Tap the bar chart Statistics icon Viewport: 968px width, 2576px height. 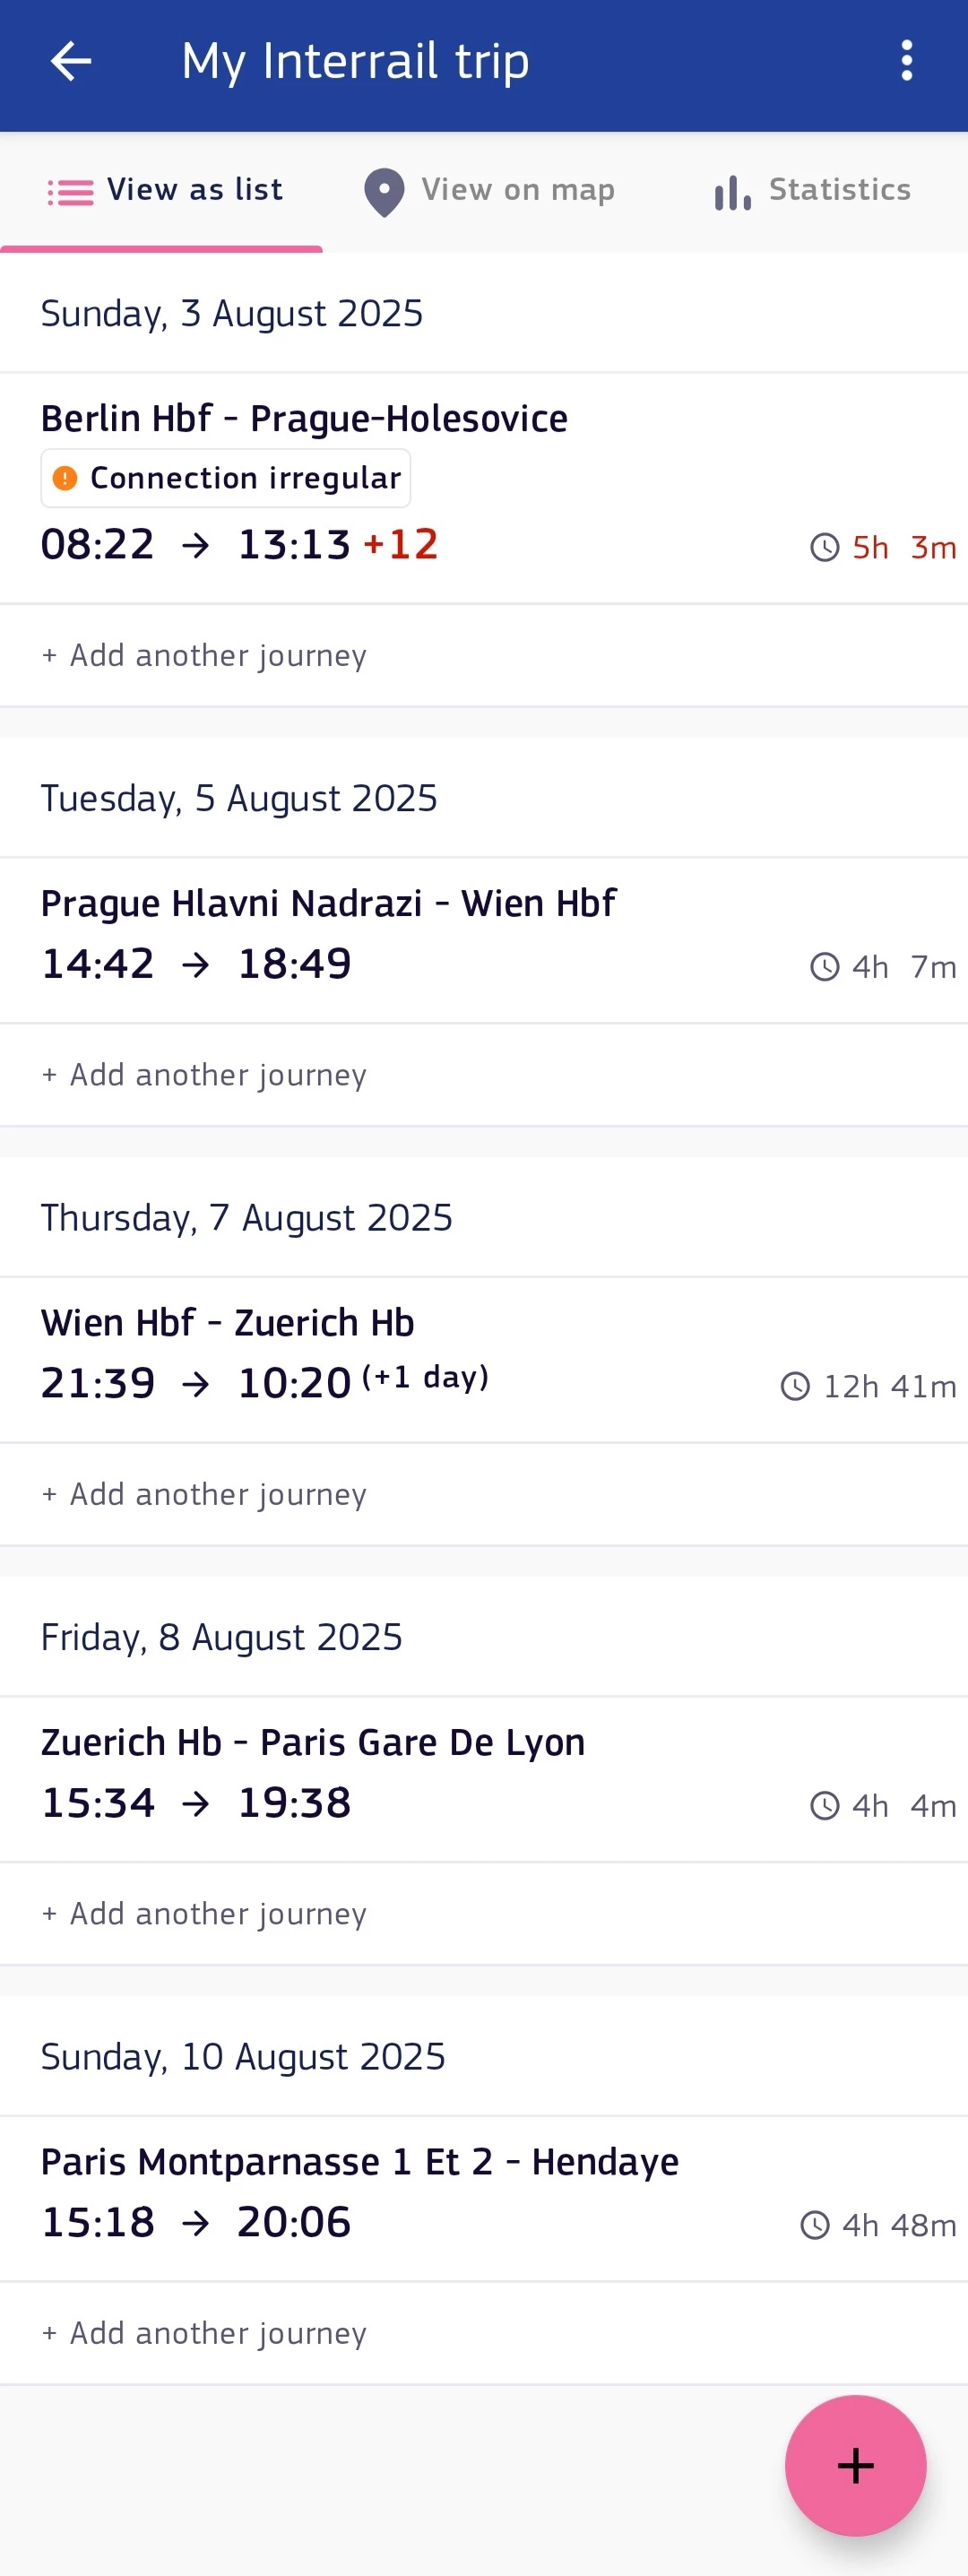[x=732, y=192]
